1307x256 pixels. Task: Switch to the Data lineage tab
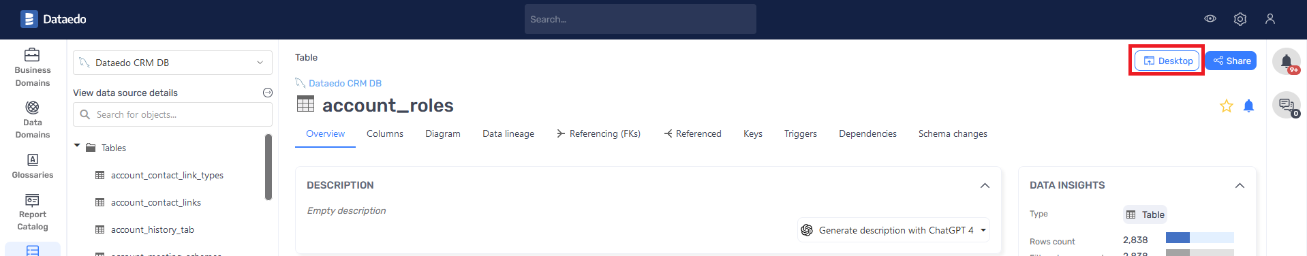click(508, 133)
